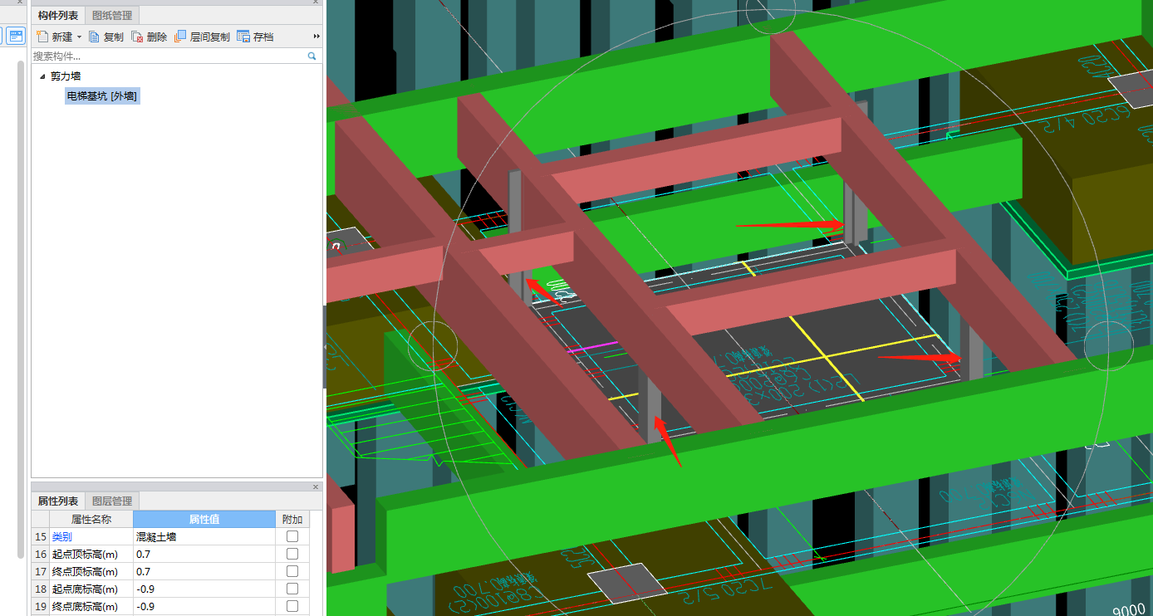Select row number 15 in the property table

(41, 537)
